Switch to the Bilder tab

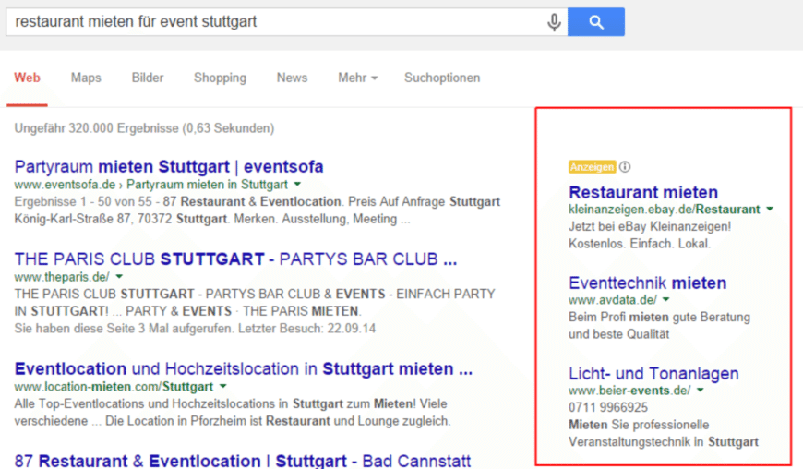(148, 78)
